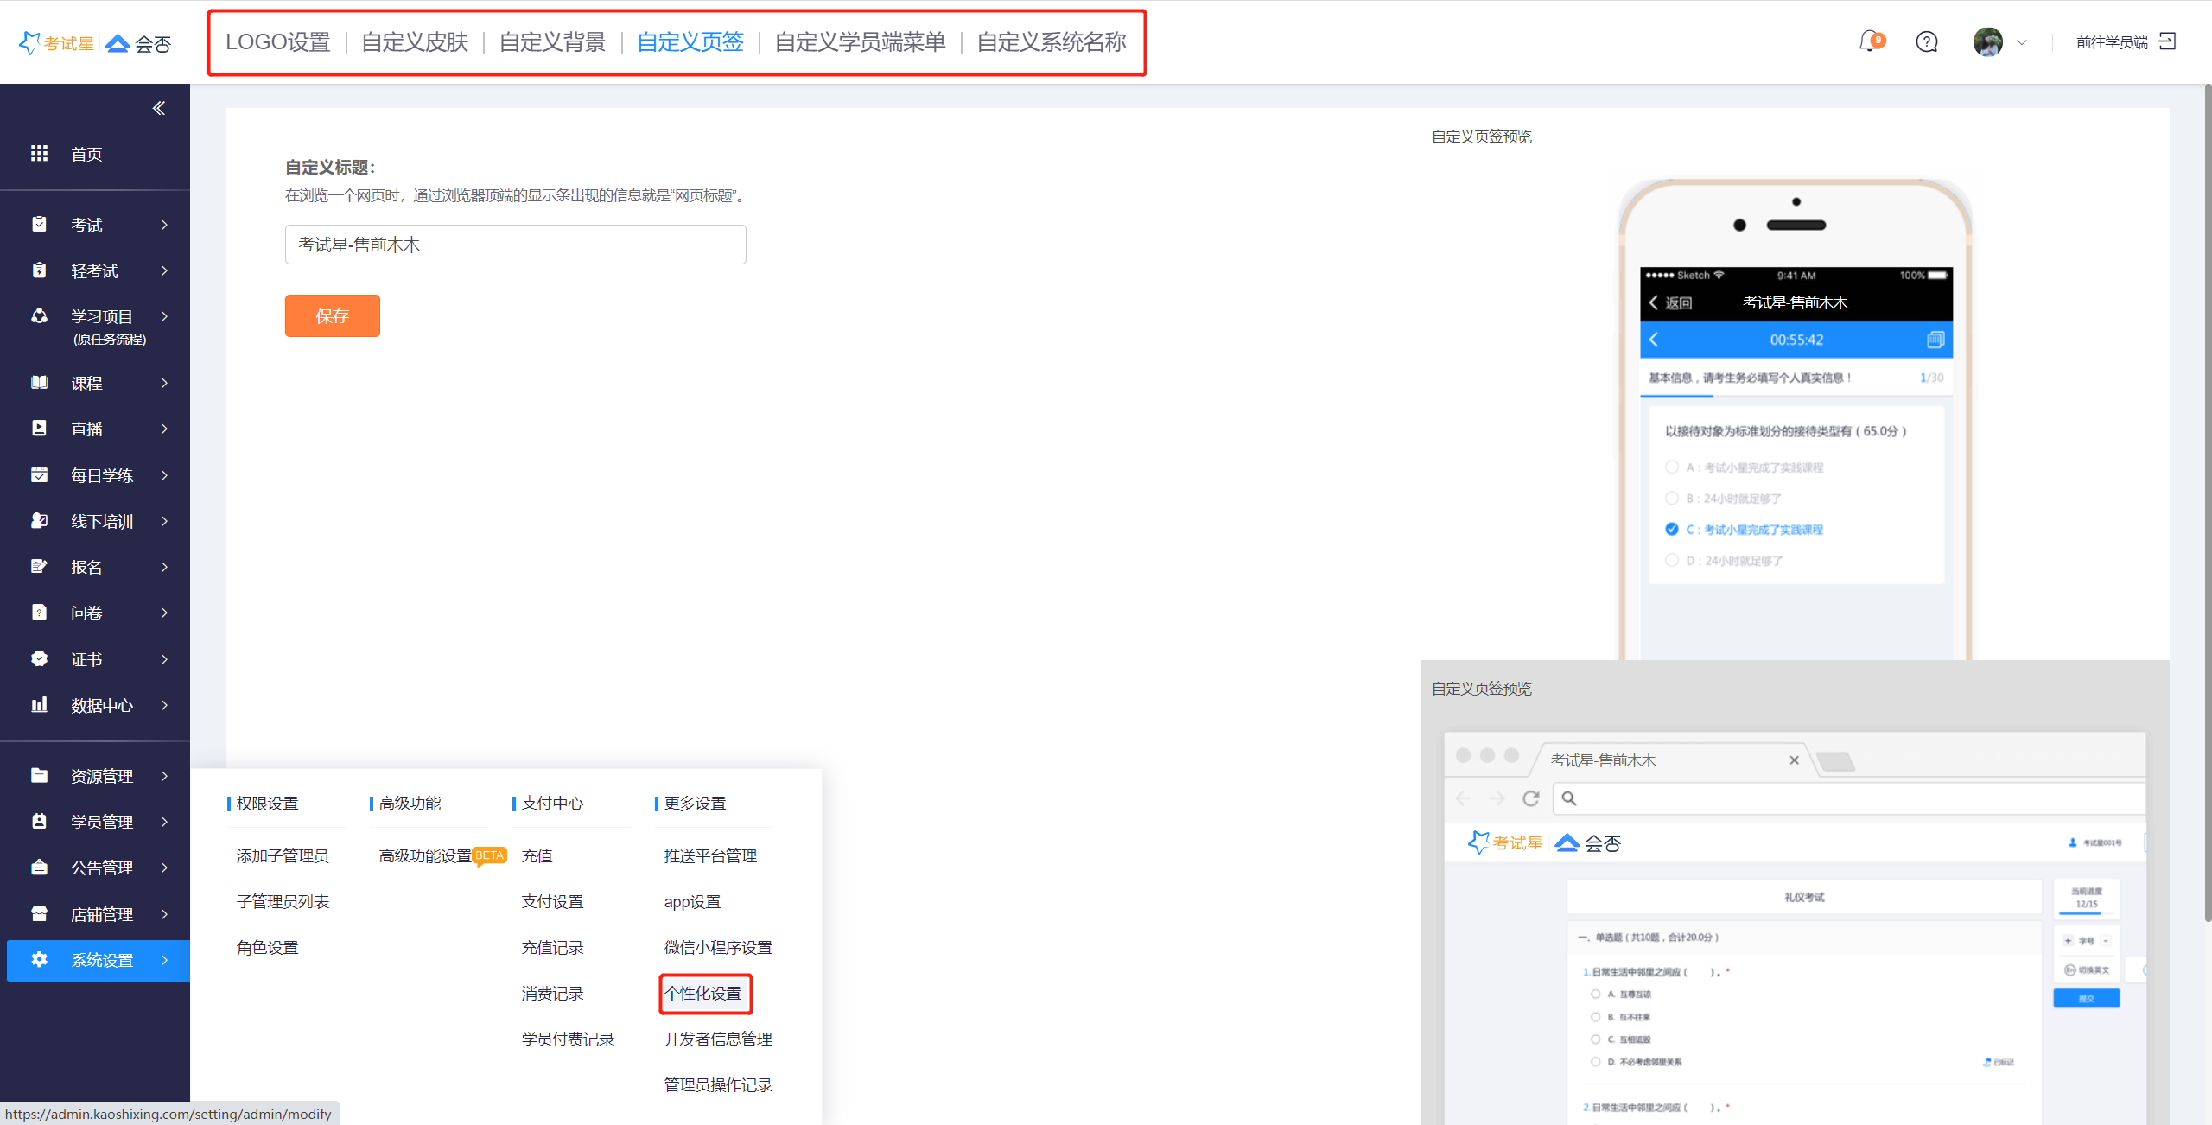
Task: Open the user avatar dropdown arrow
Action: pyautogui.click(x=2021, y=42)
